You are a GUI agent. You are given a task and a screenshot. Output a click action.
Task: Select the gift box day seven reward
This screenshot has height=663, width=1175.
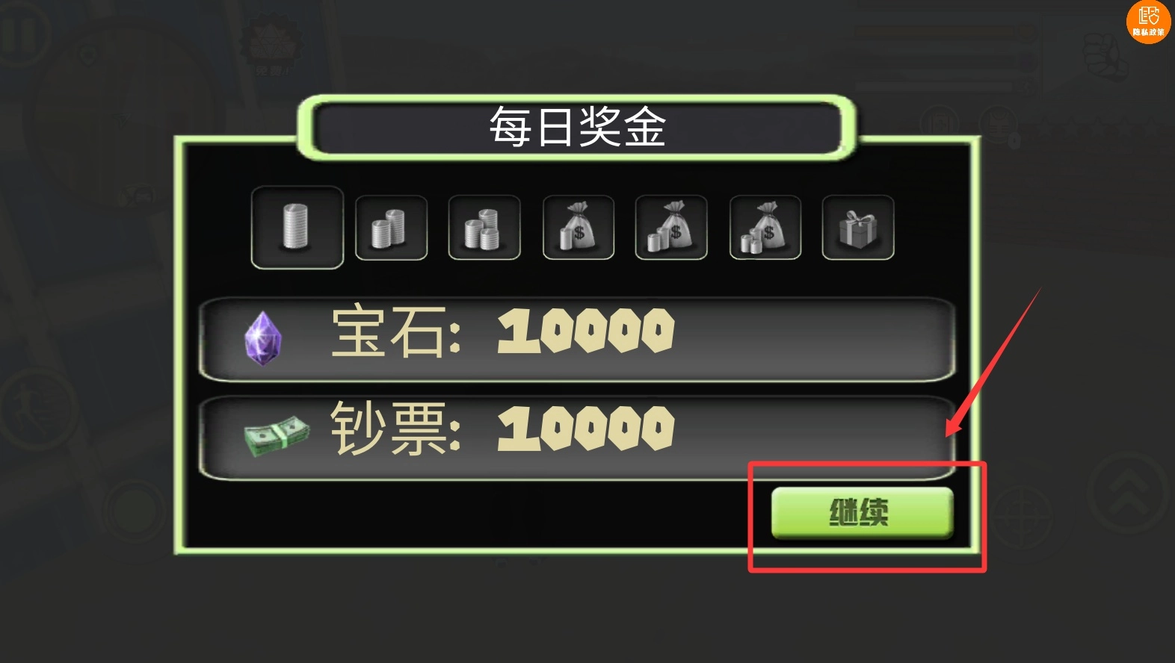(858, 228)
